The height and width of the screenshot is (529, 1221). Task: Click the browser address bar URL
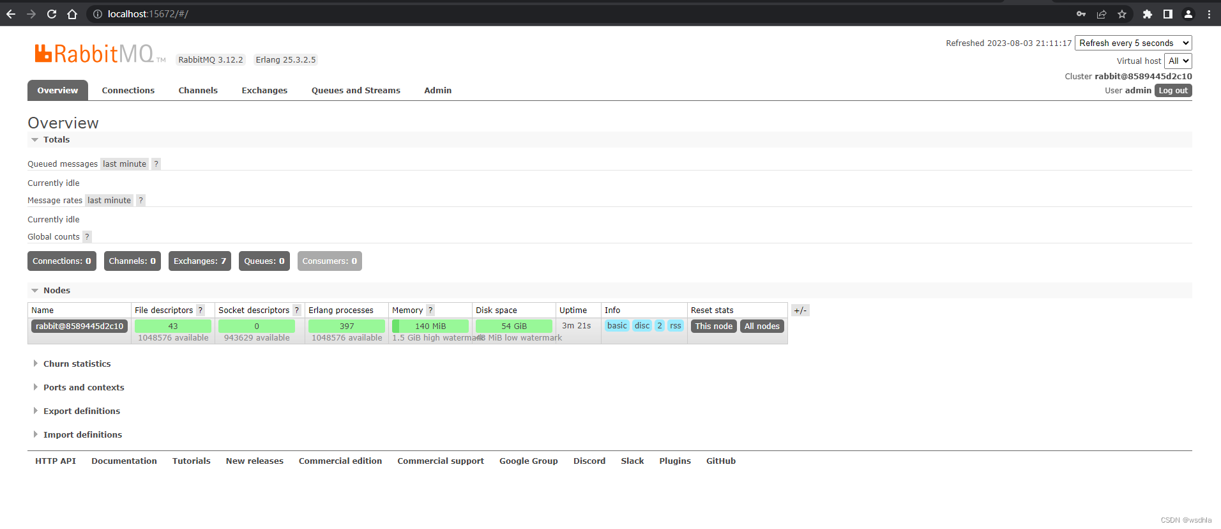pyautogui.click(x=148, y=14)
